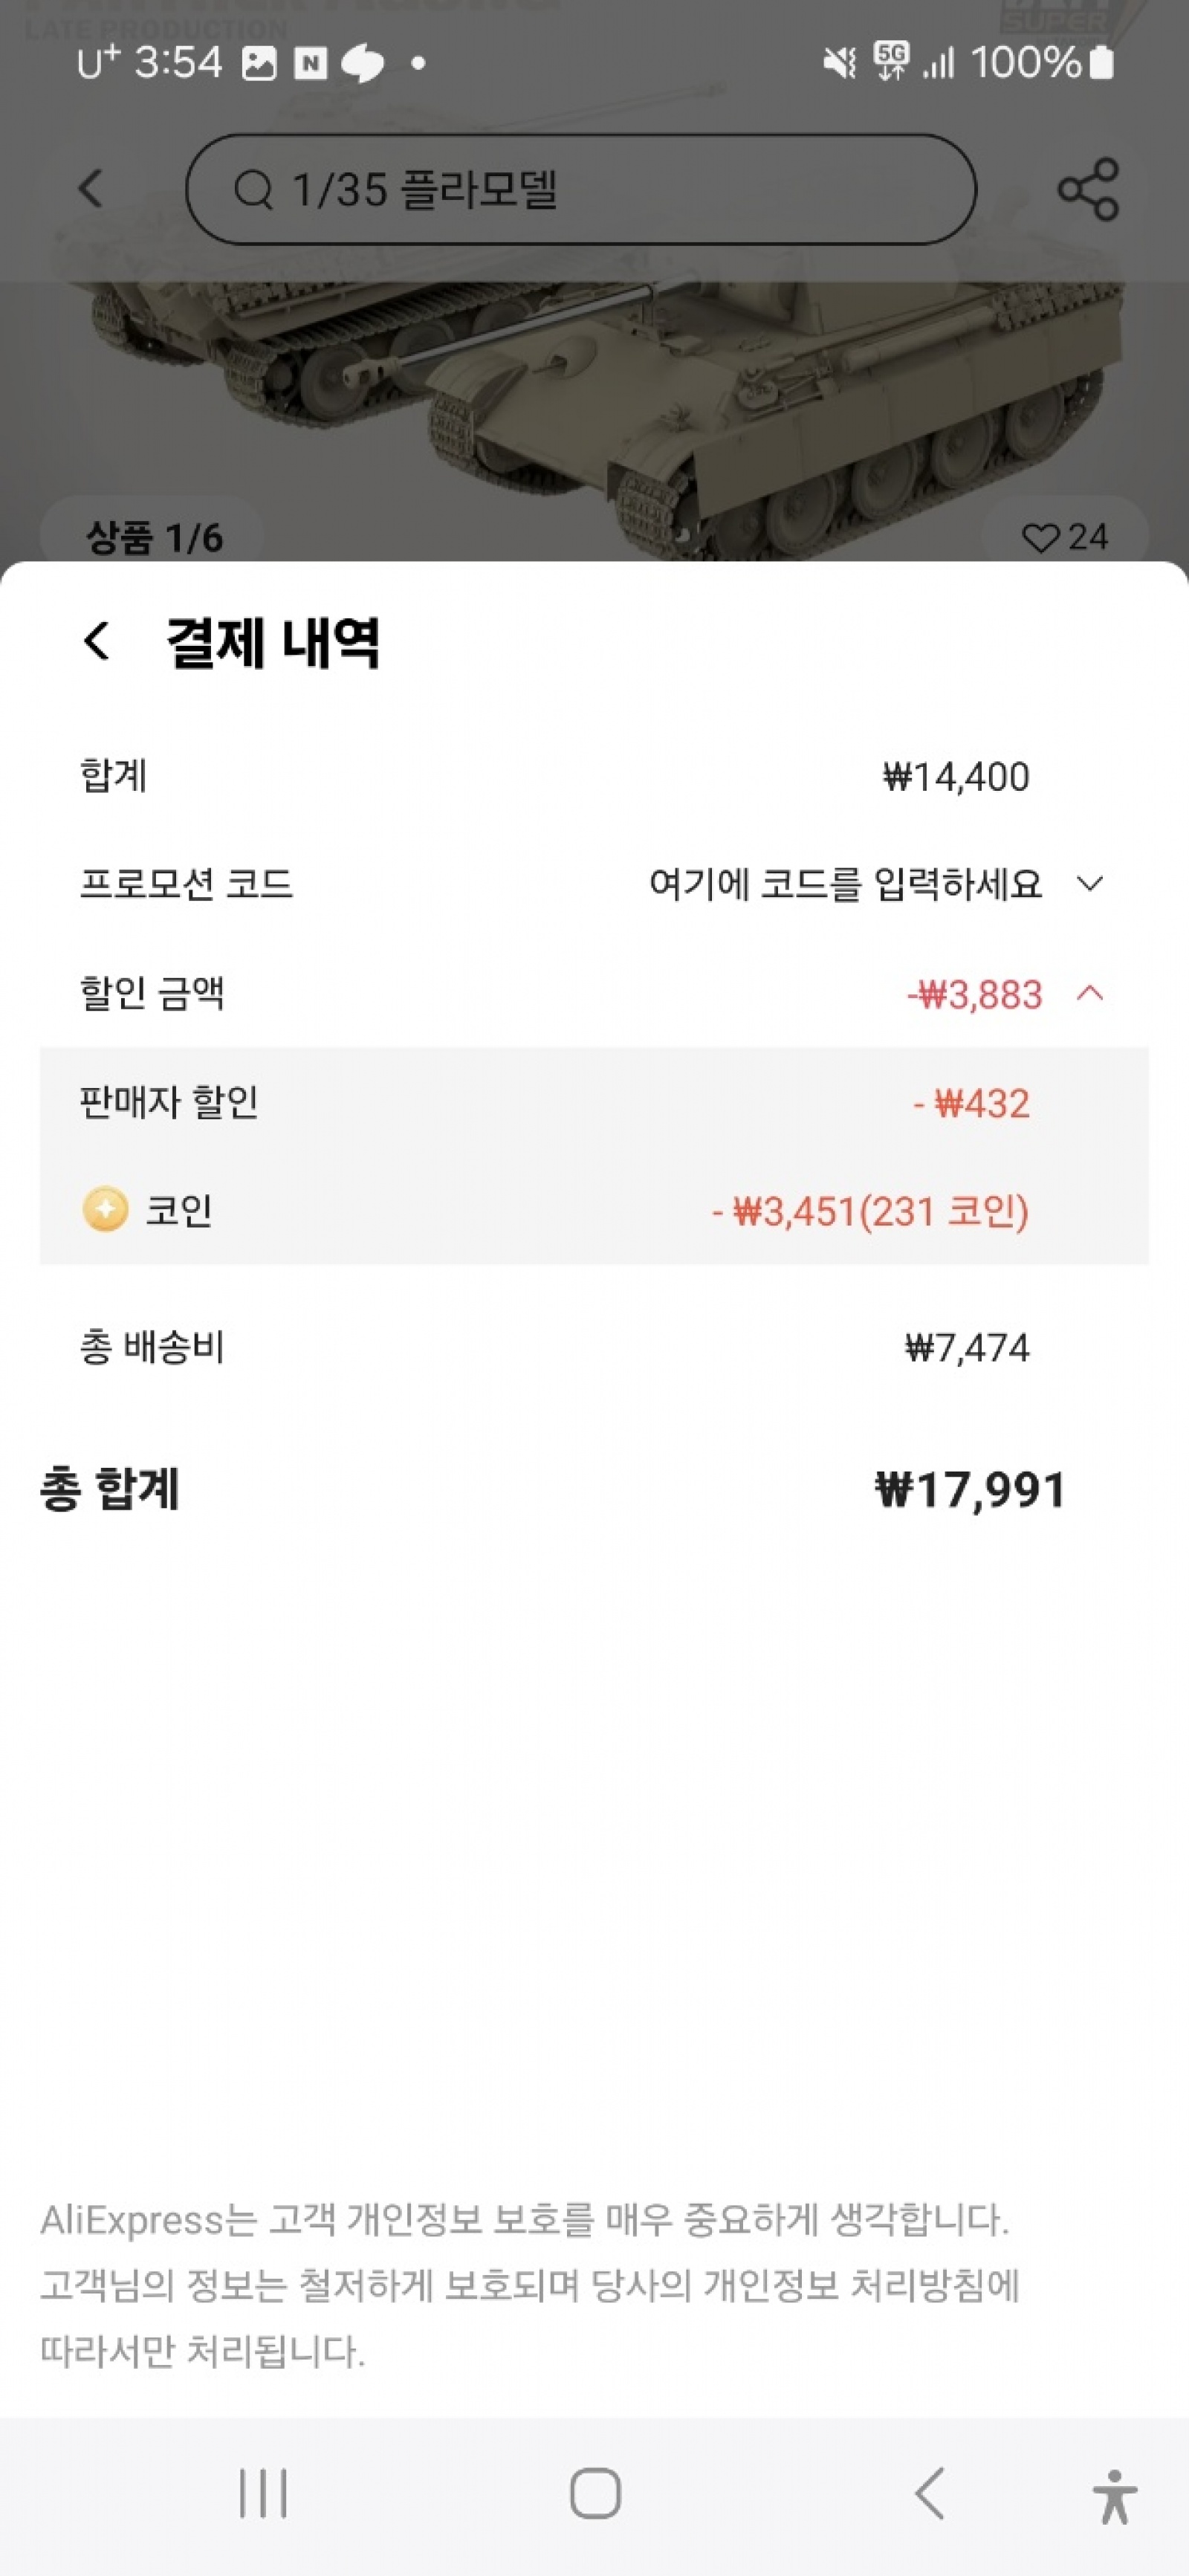1189x2576 pixels.
Task: Expand the 프로모션 코드 dropdown chevron
Action: pyautogui.click(x=1090, y=884)
